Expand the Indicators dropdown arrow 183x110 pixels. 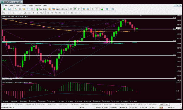pyautogui.click(x=104, y=9)
